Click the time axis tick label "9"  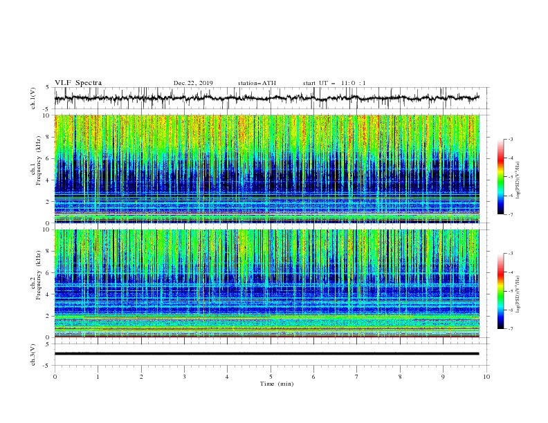[443, 377]
